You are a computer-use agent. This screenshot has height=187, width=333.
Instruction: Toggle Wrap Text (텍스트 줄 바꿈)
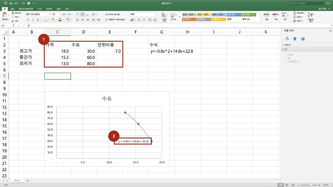point(112,14)
